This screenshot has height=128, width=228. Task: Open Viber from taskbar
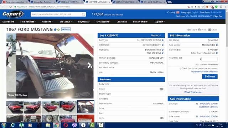pyautogui.click(x=74, y=125)
